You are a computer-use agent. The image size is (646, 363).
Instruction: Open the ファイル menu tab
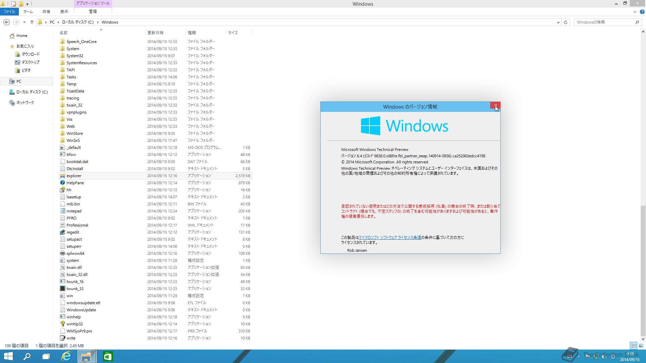[x=9, y=11]
